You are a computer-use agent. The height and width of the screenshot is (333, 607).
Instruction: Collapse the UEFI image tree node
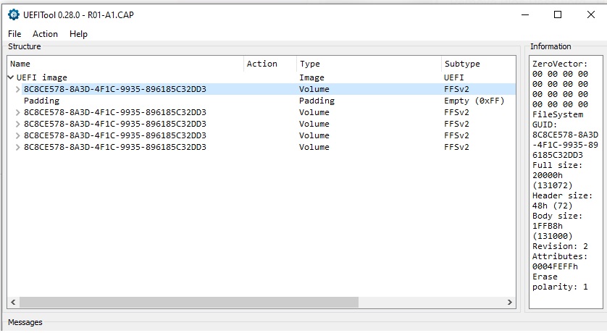[x=10, y=77]
